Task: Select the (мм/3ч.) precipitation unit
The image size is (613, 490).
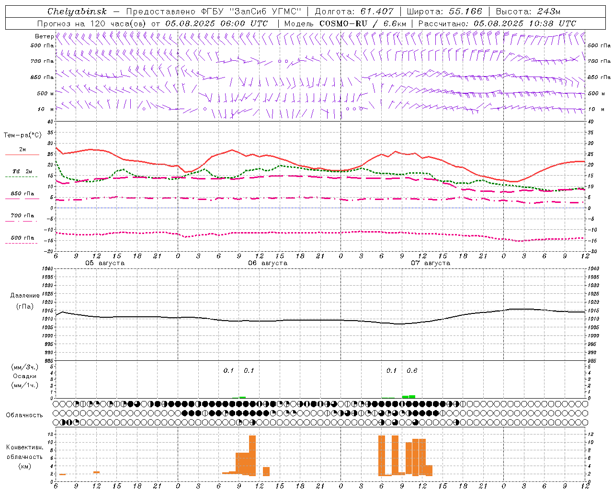Action: coord(25,367)
